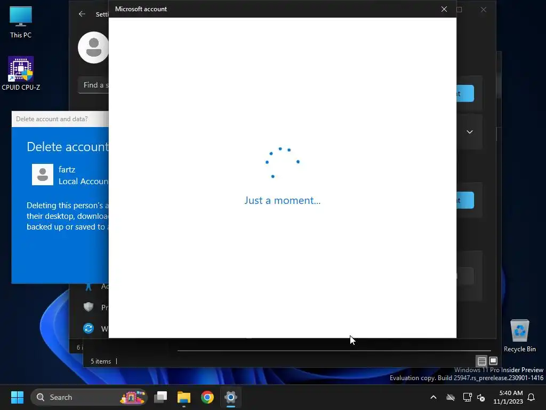
Task: Focus the Find a setting search box
Action: pos(93,85)
